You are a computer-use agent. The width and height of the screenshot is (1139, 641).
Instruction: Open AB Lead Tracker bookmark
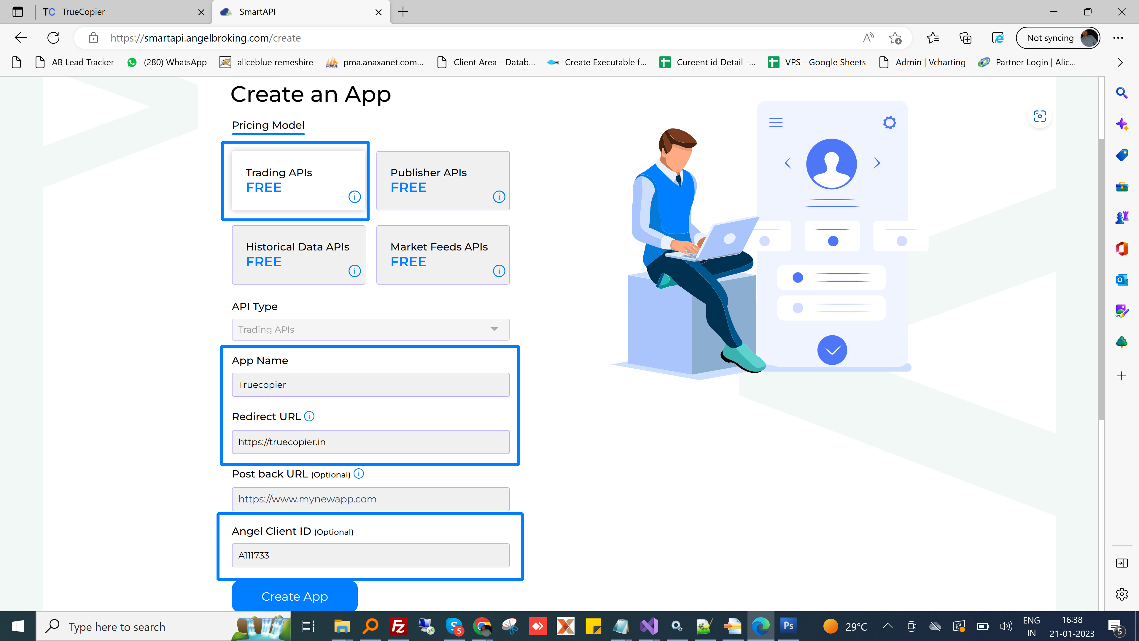click(75, 62)
